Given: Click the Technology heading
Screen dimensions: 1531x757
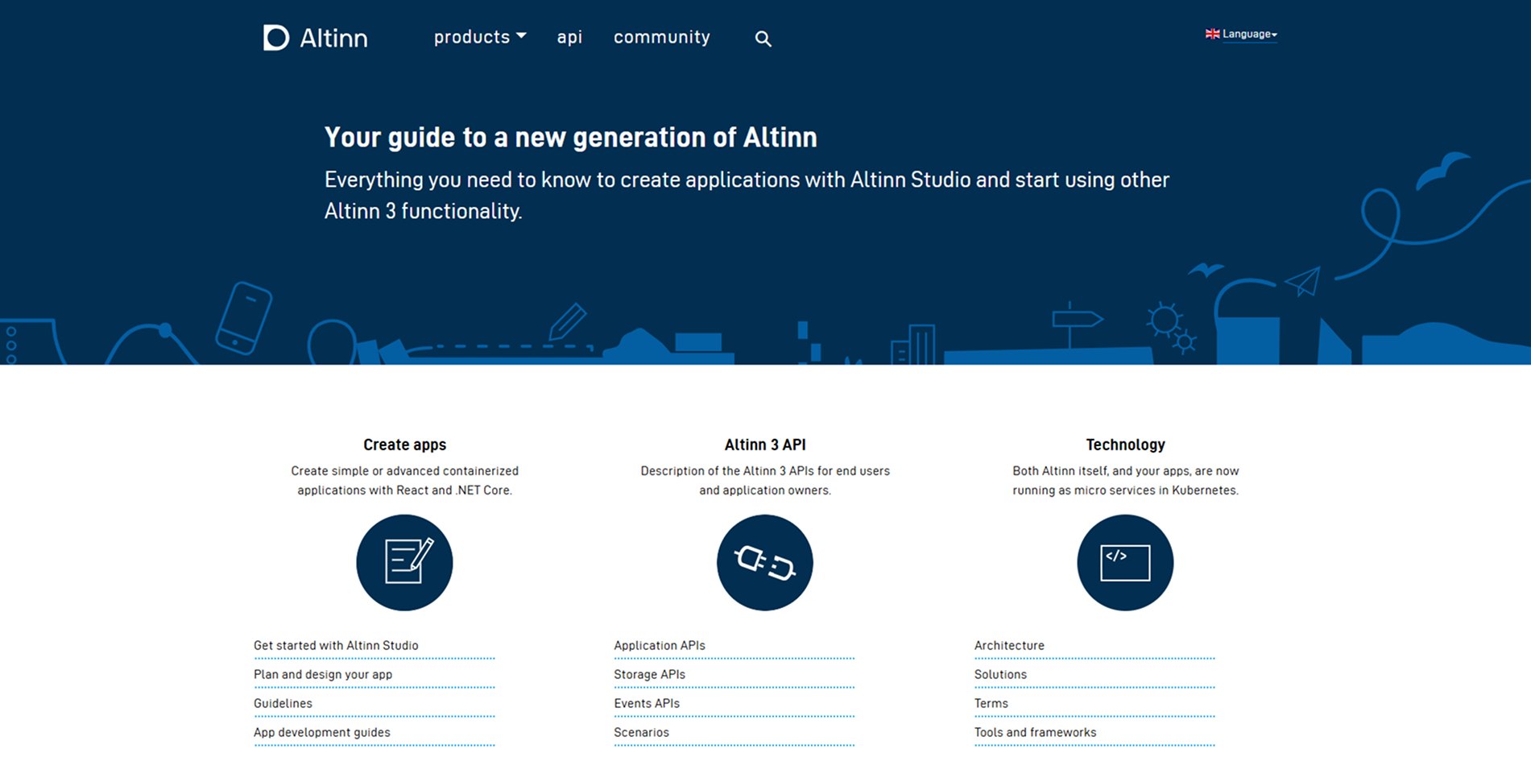Looking at the screenshot, I should (x=1125, y=445).
